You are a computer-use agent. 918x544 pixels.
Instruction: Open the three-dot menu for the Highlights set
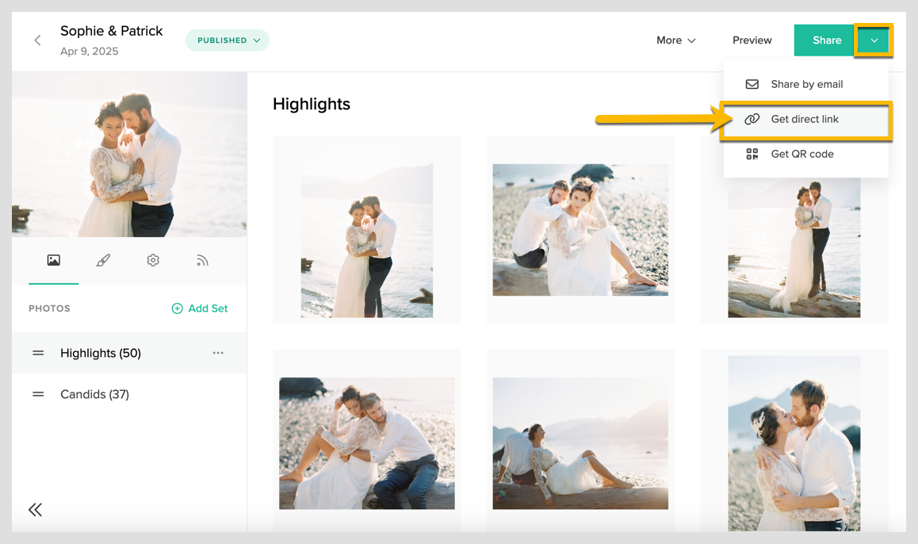point(218,353)
